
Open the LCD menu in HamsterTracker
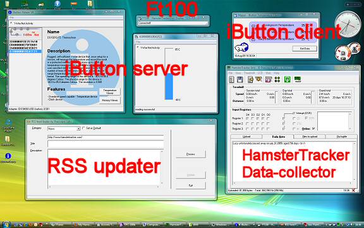[x=260, y=73]
